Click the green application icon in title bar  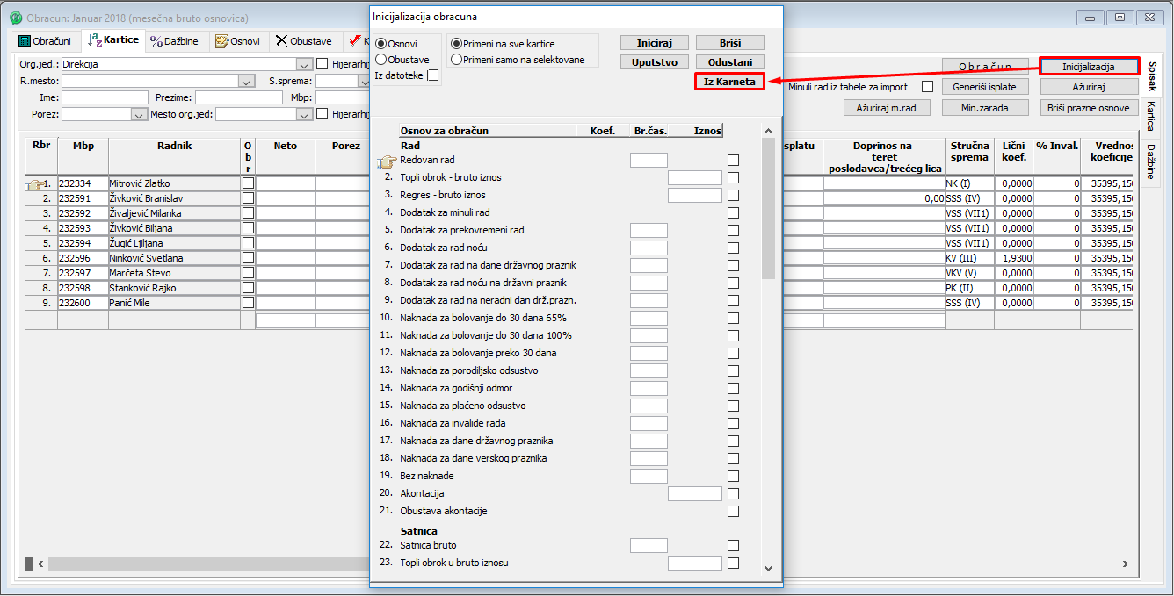[15, 18]
